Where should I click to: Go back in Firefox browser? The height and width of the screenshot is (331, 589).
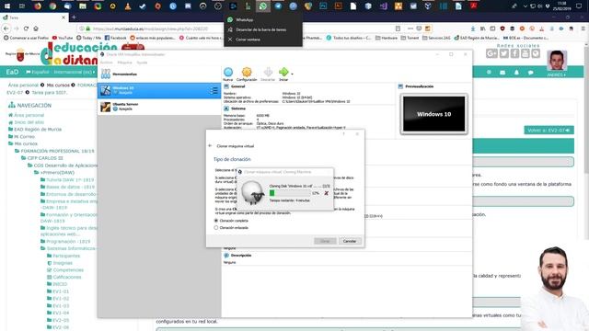click(x=6, y=29)
